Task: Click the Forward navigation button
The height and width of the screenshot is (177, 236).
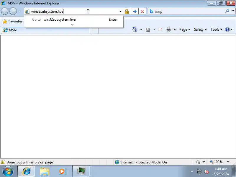Action: 13,12
